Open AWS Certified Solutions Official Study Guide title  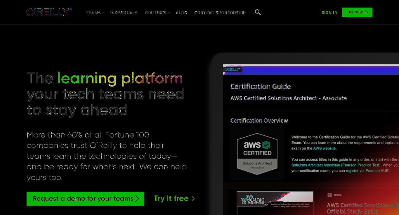(363, 208)
